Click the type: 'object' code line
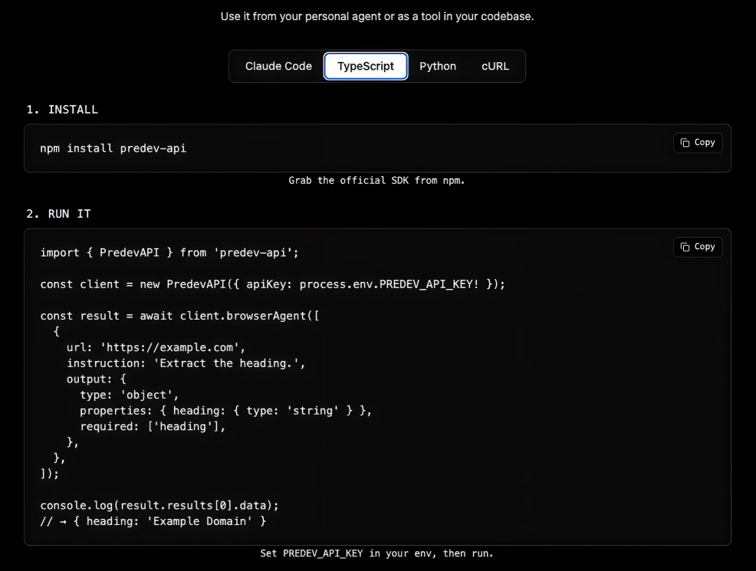Viewport: 756px width, 571px height. coord(129,395)
